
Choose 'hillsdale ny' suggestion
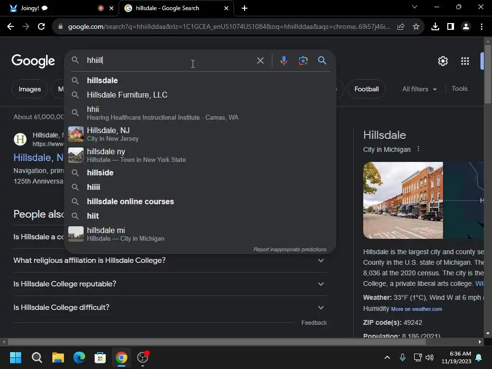tap(200, 155)
